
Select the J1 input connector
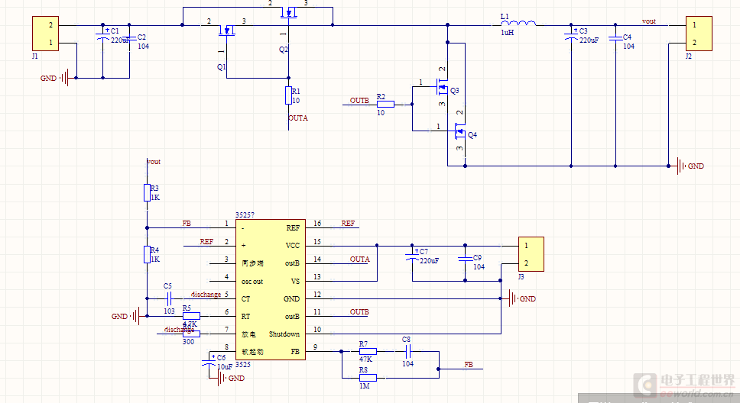pos(44,34)
